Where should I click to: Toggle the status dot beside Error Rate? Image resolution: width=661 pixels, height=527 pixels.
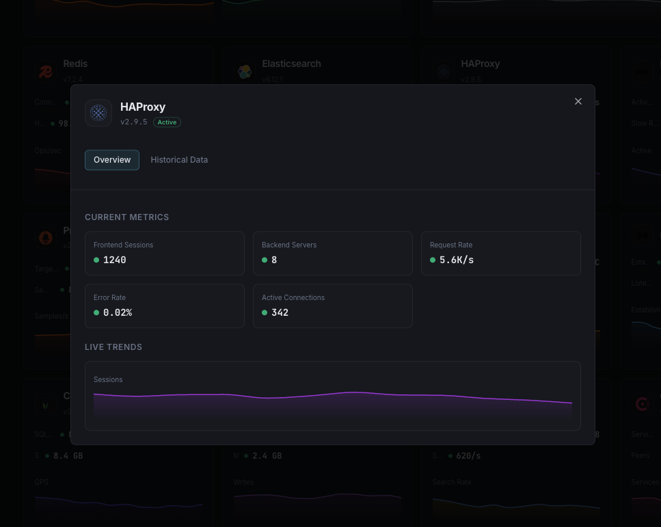coord(96,312)
